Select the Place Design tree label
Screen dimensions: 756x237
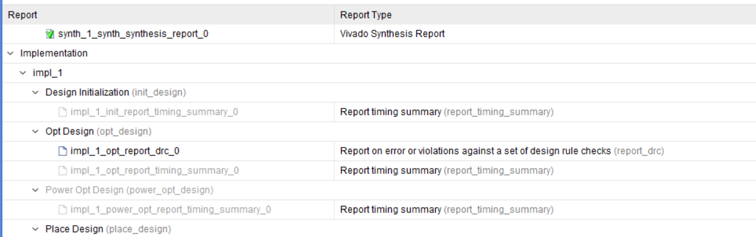(x=75, y=229)
